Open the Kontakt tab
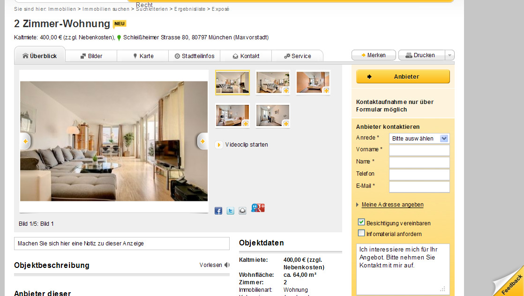Image resolution: width=524 pixels, height=296 pixels. click(246, 56)
